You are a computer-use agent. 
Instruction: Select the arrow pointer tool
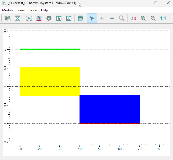point(92,18)
